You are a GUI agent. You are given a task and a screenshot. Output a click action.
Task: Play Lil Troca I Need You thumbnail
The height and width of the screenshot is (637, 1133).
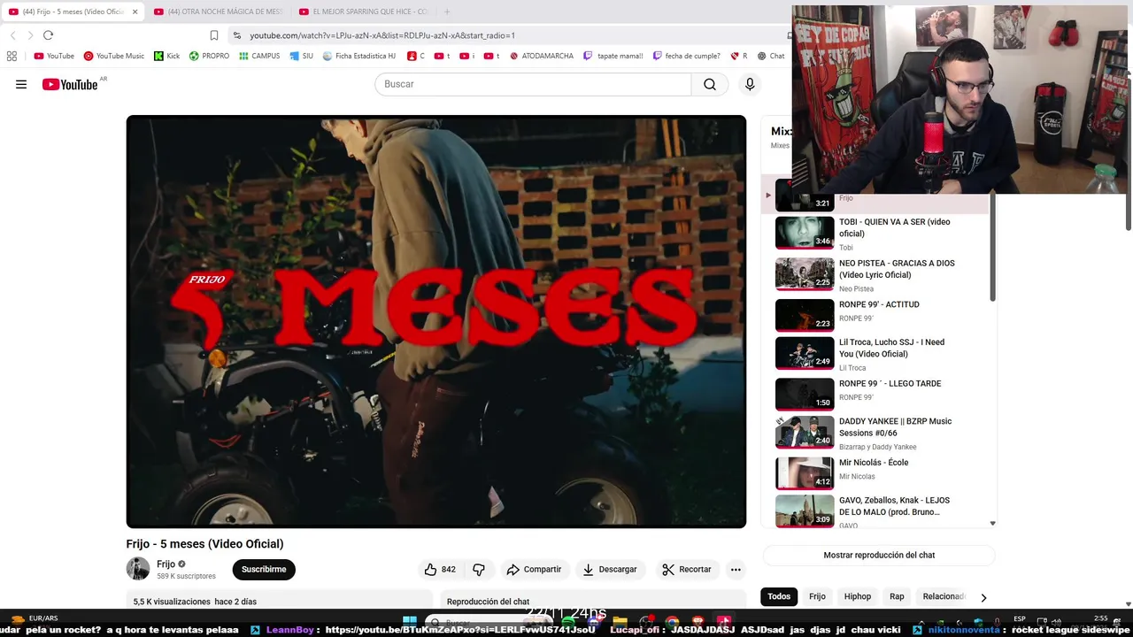click(x=805, y=353)
